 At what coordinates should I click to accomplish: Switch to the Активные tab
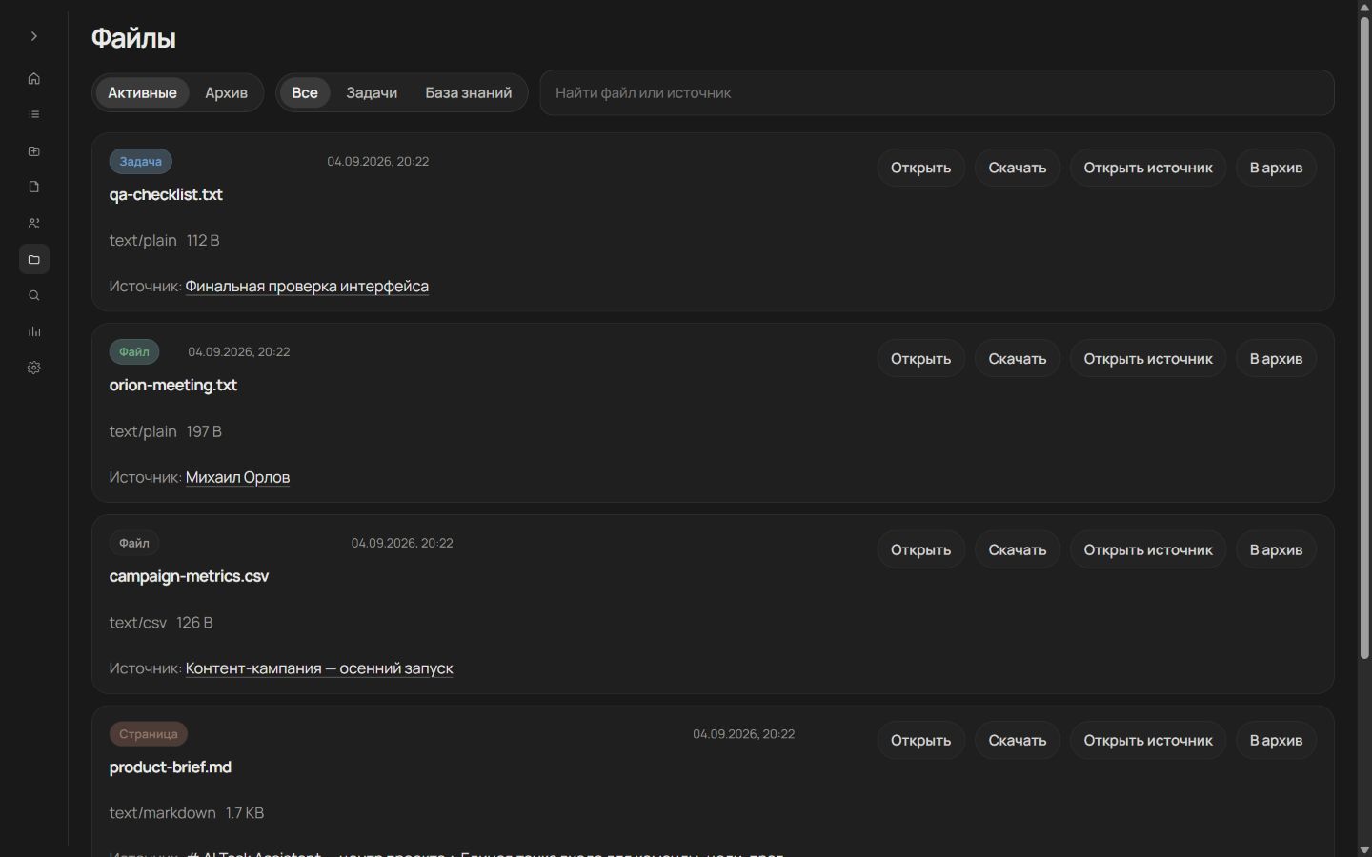pos(142,92)
